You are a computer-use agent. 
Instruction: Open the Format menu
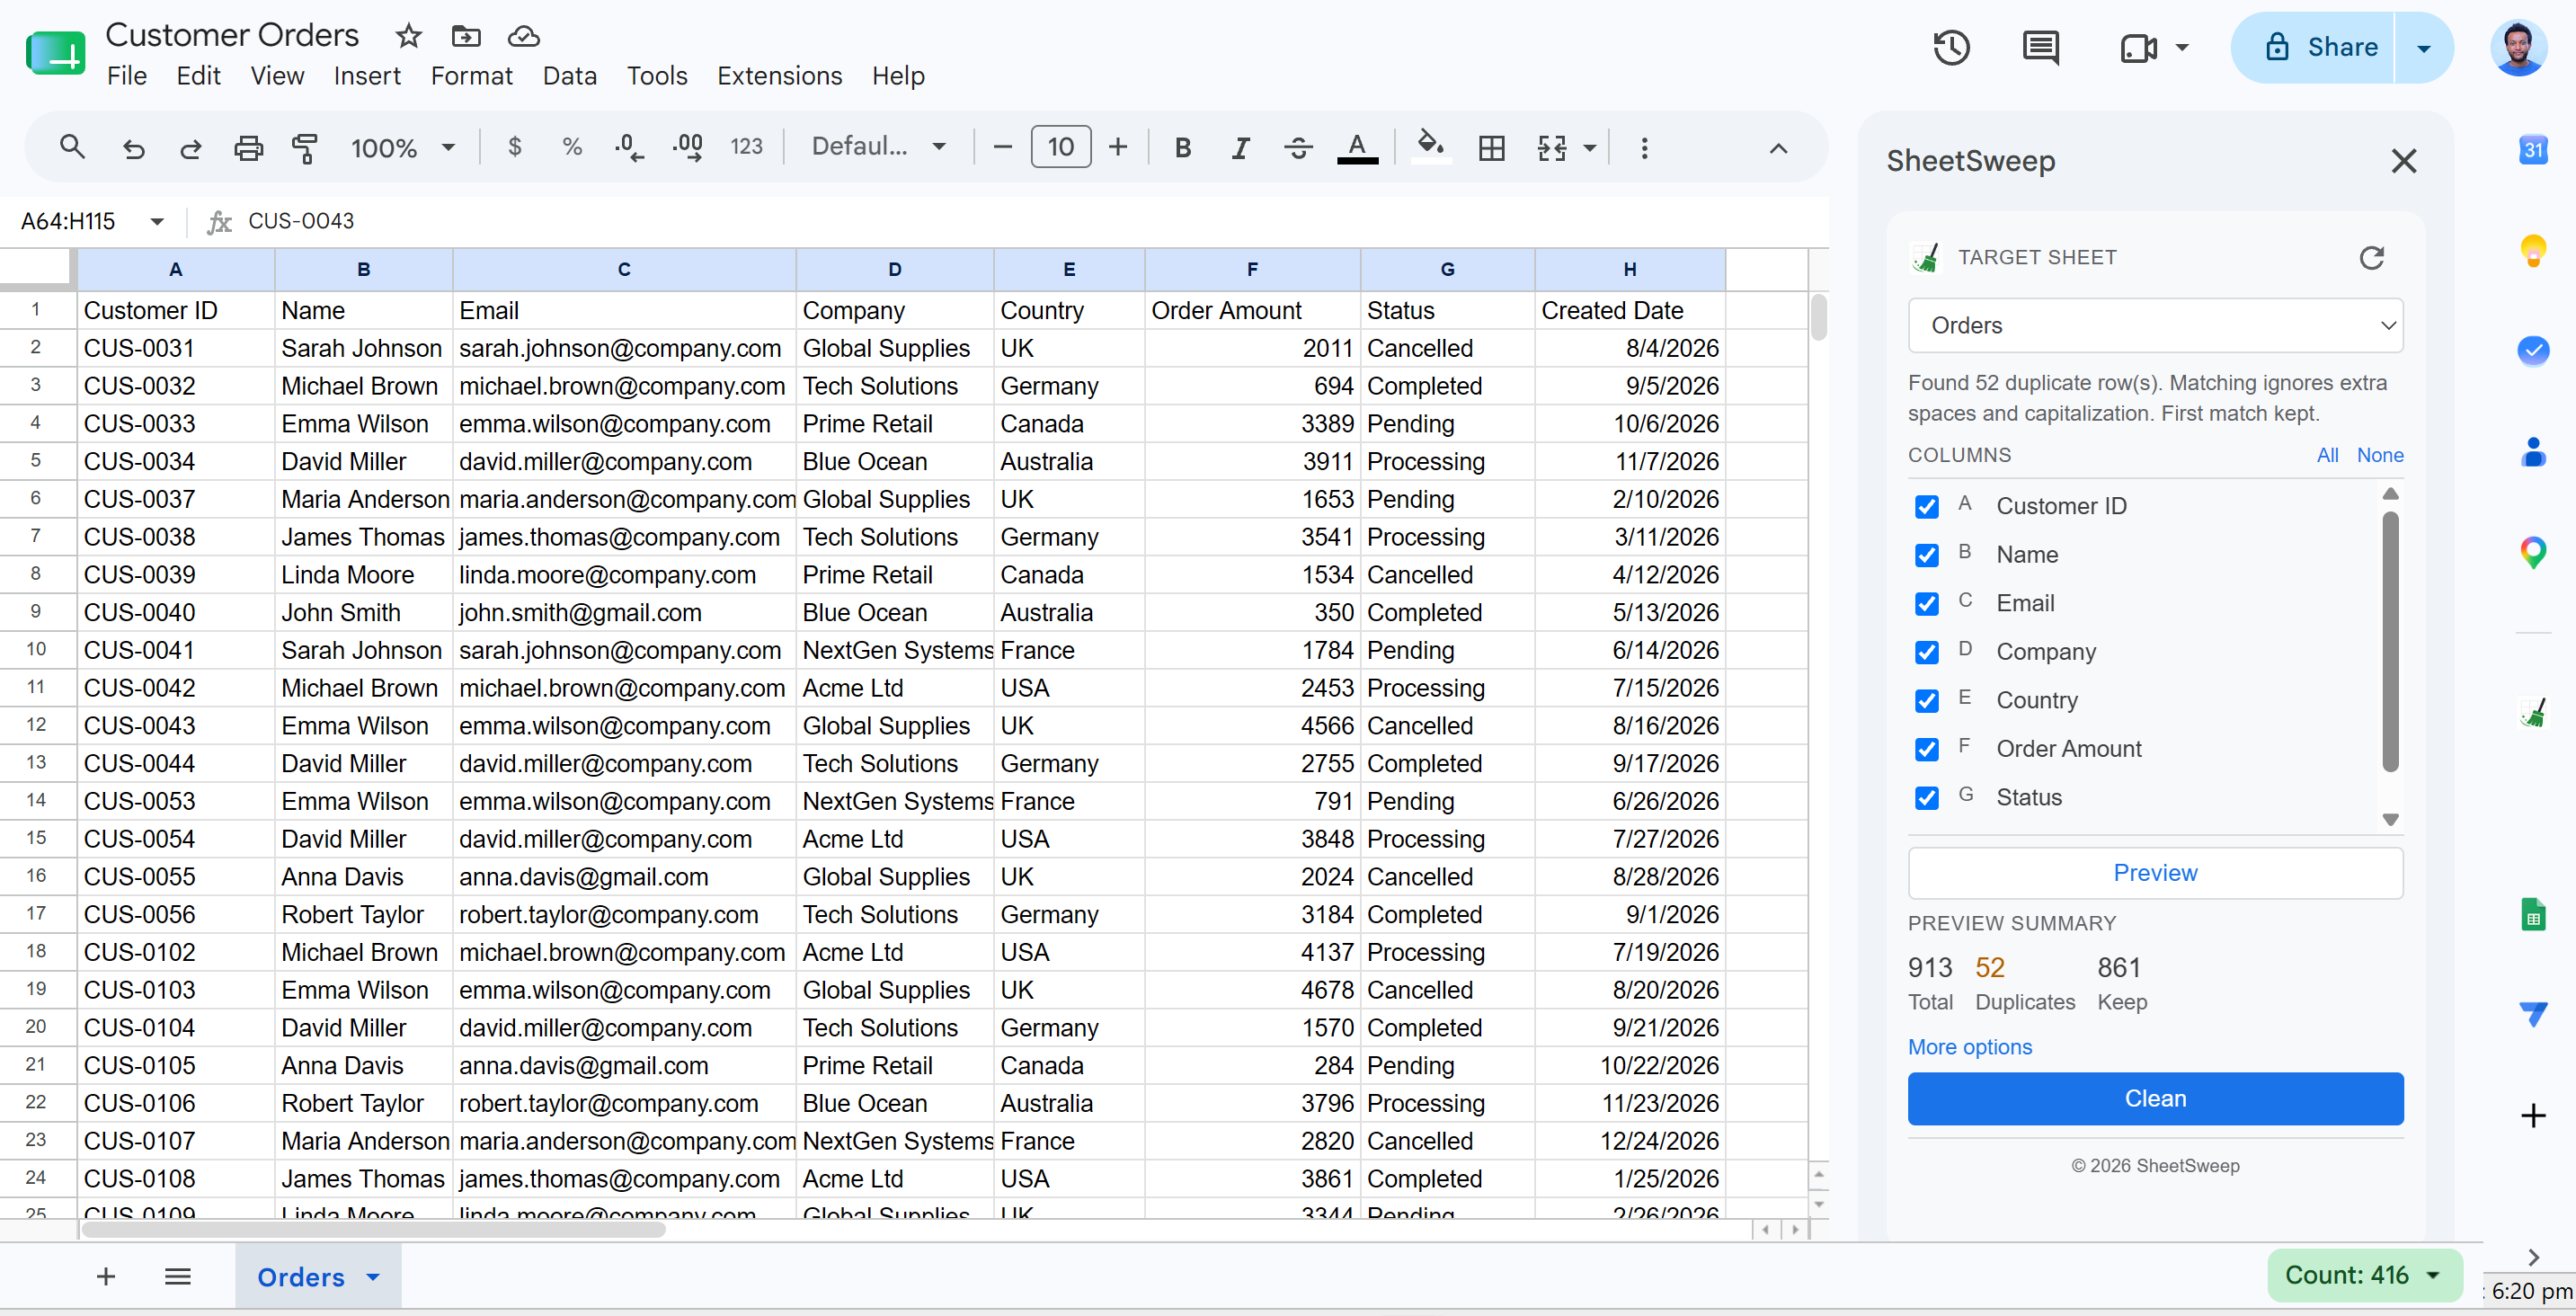coord(471,76)
